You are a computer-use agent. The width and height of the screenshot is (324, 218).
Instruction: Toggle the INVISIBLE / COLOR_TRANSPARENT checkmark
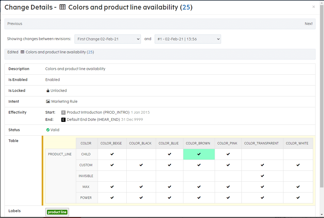tap(262, 176)
